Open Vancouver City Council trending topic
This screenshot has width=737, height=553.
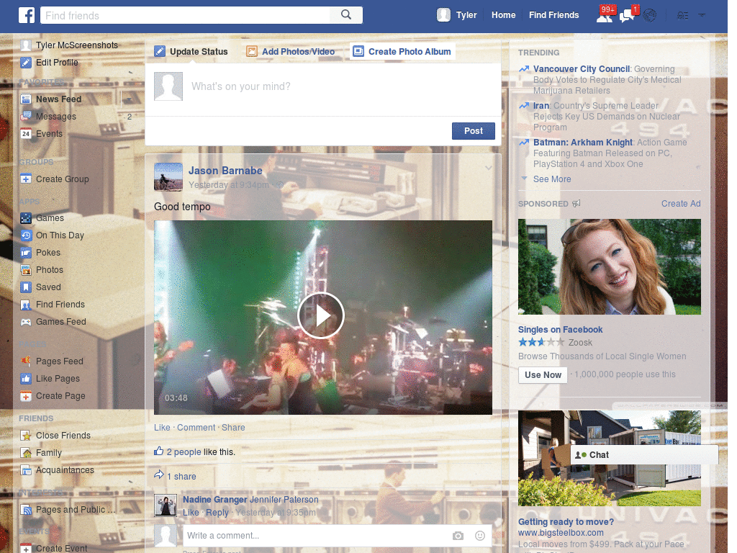(x=582, y=69)
